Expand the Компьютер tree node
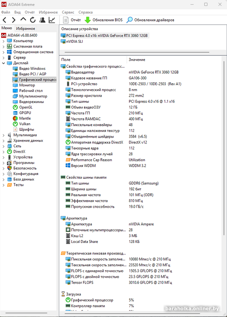The height and width of the screenshot is (317, 227). point(4,41)
